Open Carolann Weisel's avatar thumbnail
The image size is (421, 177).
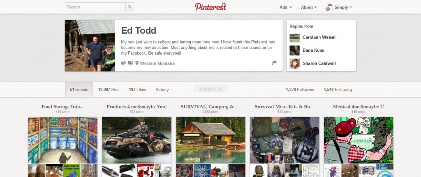[294, 37]
